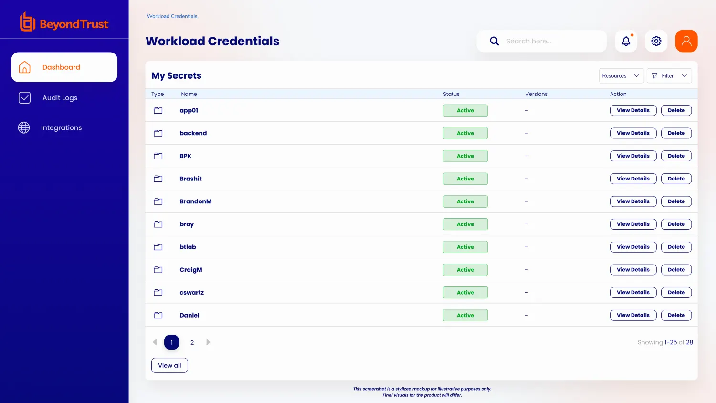Go to previous page arrow
716x403 pixels.
tap(155, 342)
